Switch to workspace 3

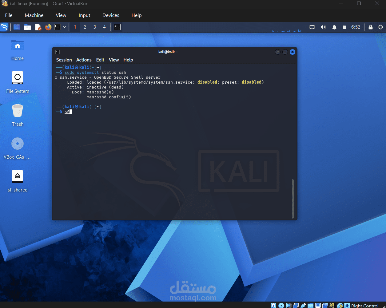[95, 27]
